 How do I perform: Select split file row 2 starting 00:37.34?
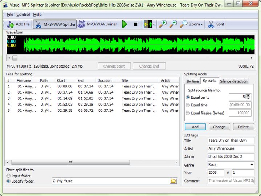tap(92, 92)
